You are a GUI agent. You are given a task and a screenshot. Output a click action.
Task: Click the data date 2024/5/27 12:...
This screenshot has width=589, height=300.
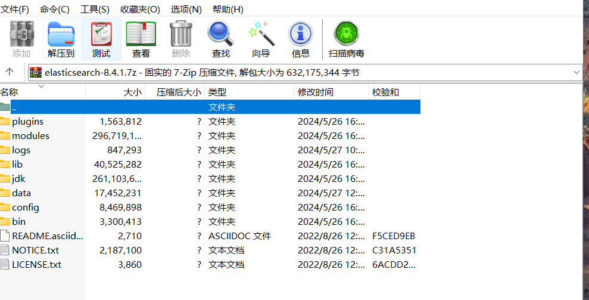tap(331, 193)
